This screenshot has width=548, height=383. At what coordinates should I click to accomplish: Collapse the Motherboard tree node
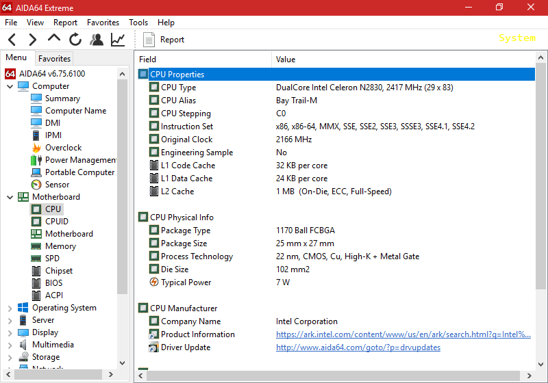point(10,197)
